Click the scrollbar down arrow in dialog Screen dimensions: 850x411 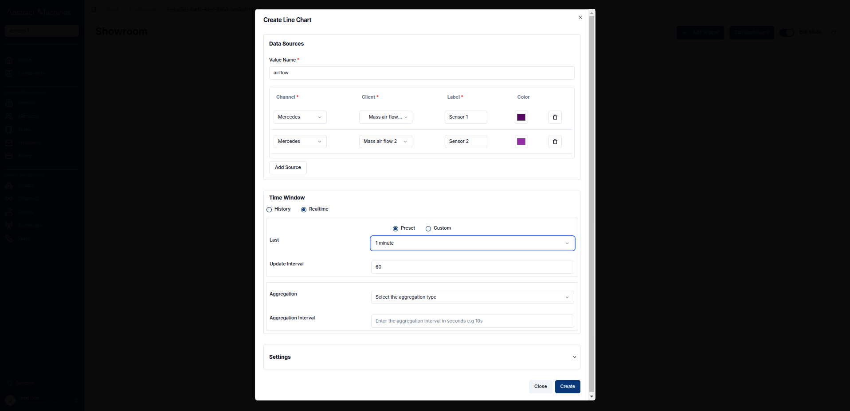(x=591, y=397)
